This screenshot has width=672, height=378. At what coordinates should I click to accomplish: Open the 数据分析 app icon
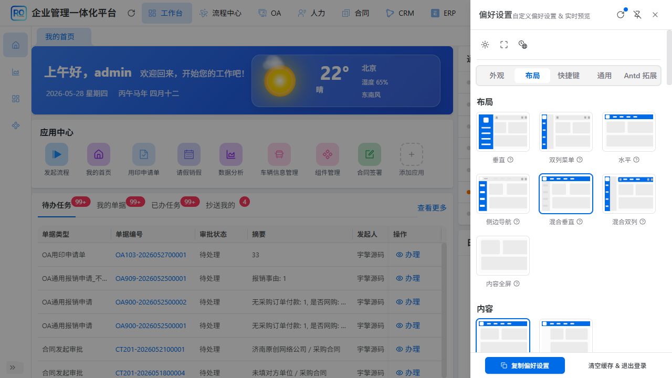231,154
